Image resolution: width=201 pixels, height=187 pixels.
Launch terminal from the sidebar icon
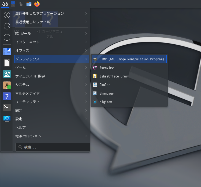point(7,107)
